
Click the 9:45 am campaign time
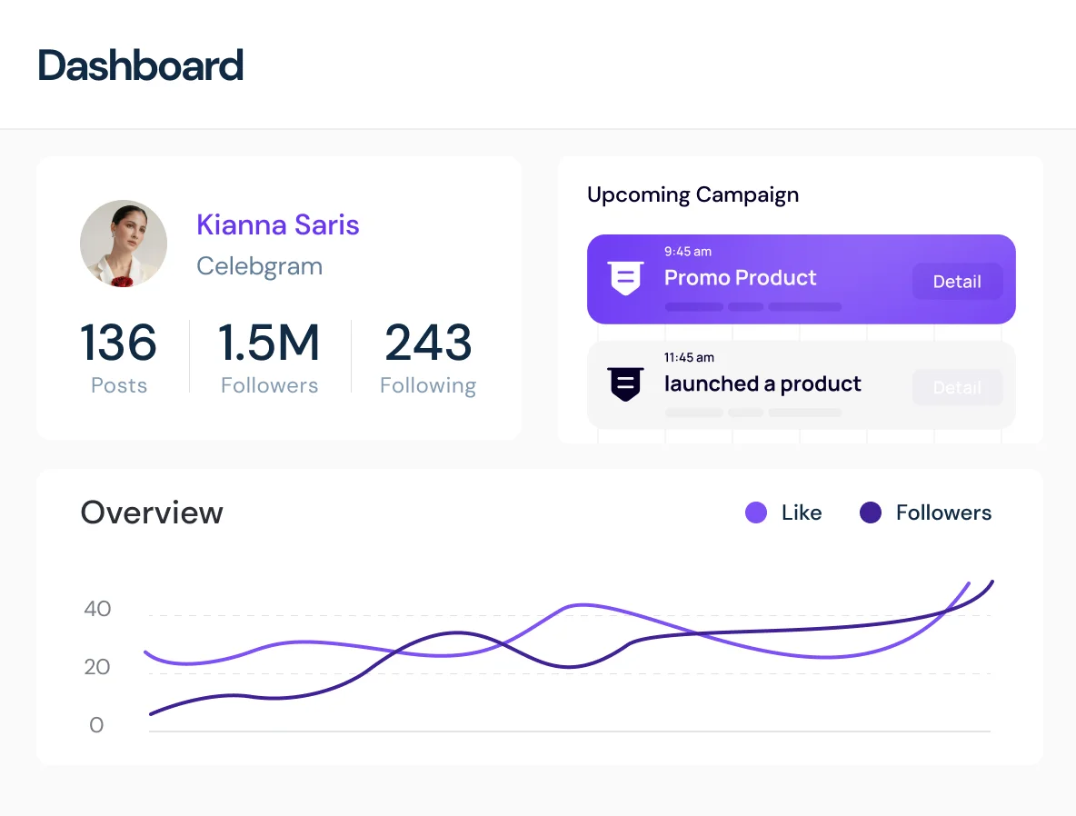pyautogui.click(x=687, y=252)
